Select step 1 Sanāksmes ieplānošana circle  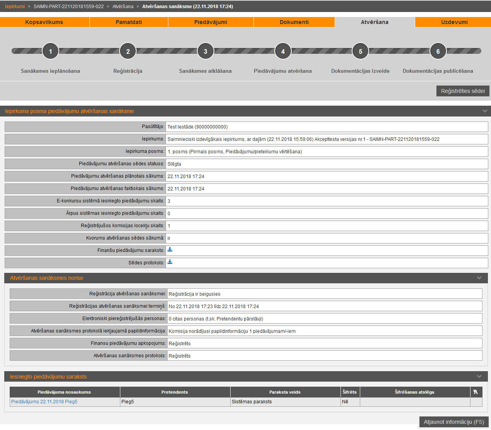coord(50,51)
